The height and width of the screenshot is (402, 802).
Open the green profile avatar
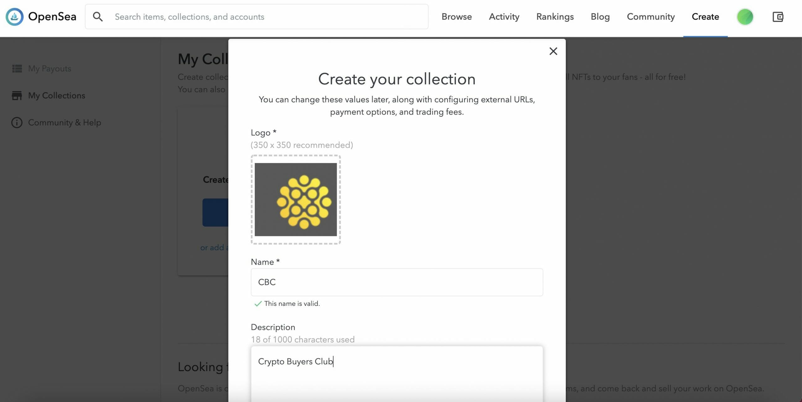pos(745,17)
